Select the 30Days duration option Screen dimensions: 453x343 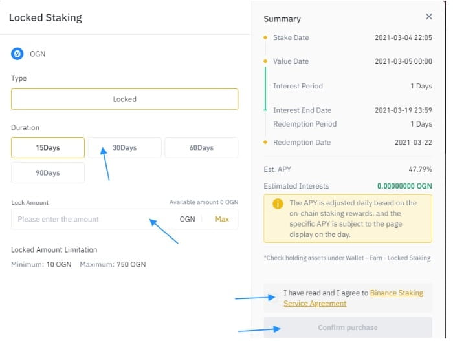[x=124, y=147]
